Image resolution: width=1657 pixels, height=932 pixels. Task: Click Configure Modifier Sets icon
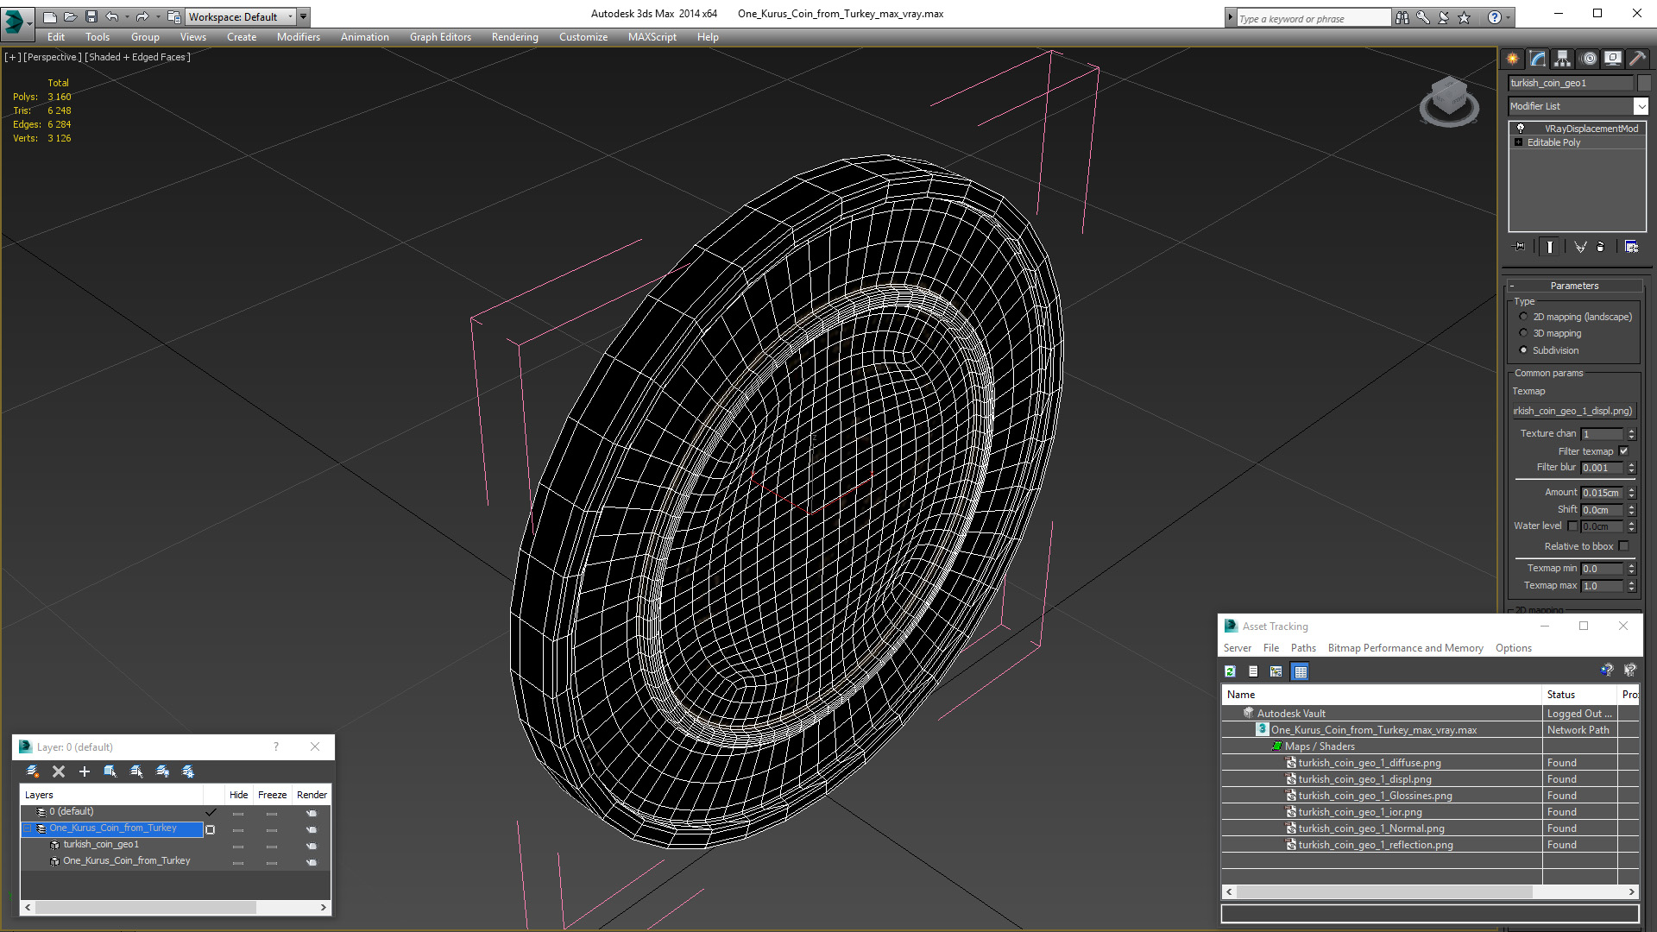(x=1631, y=247)
